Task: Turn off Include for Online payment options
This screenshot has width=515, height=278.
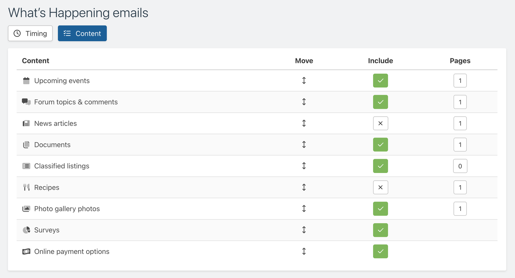Action: (x=380, y=251)
